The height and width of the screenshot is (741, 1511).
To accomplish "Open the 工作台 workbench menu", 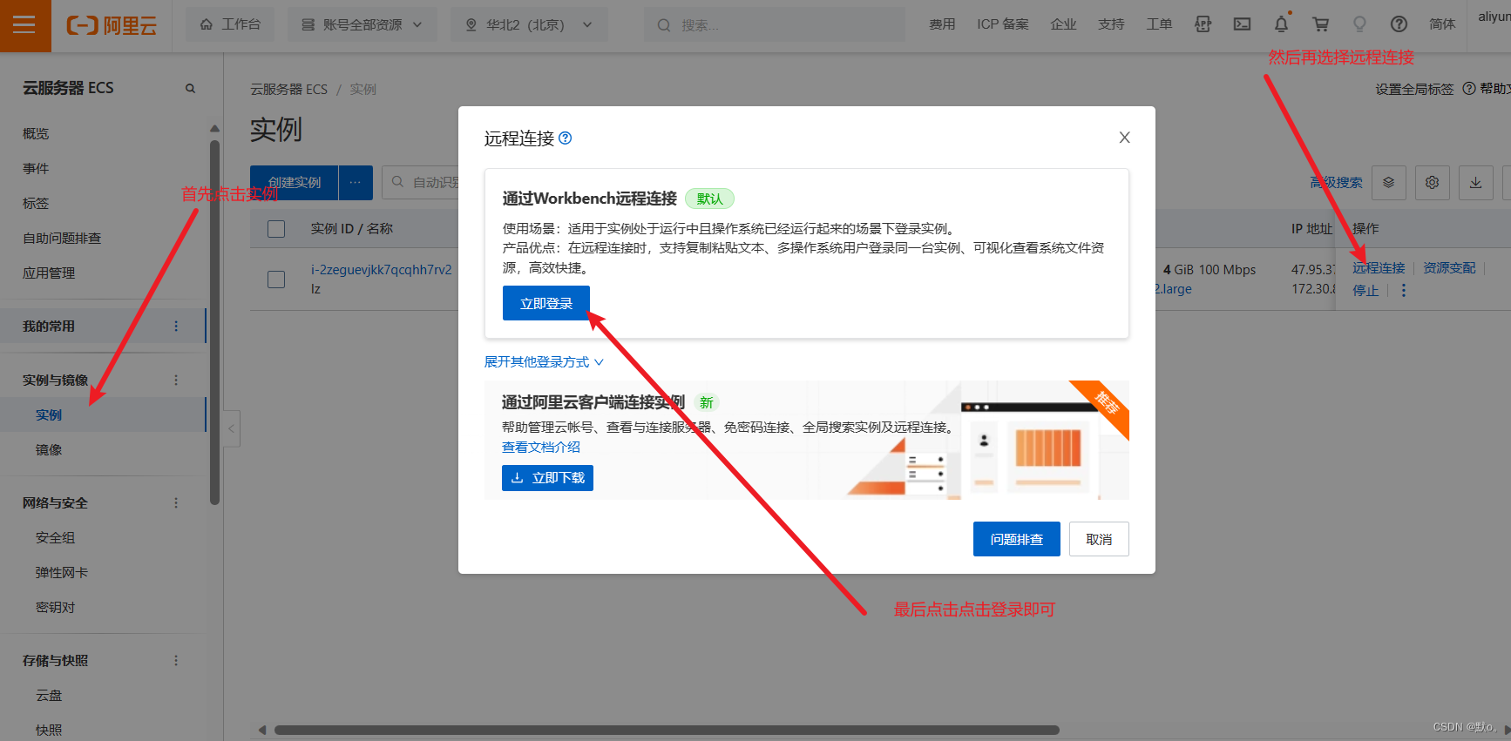I will tap(230, 24).
